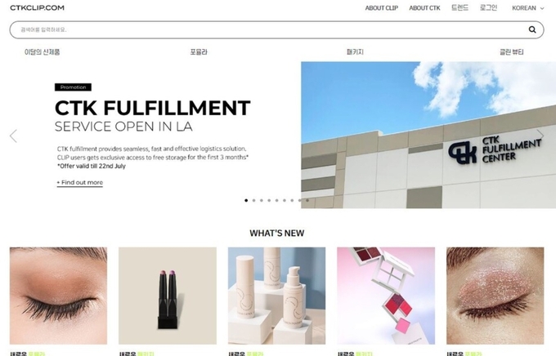
Task: Click the Find out more link
Action: point(80,182)
